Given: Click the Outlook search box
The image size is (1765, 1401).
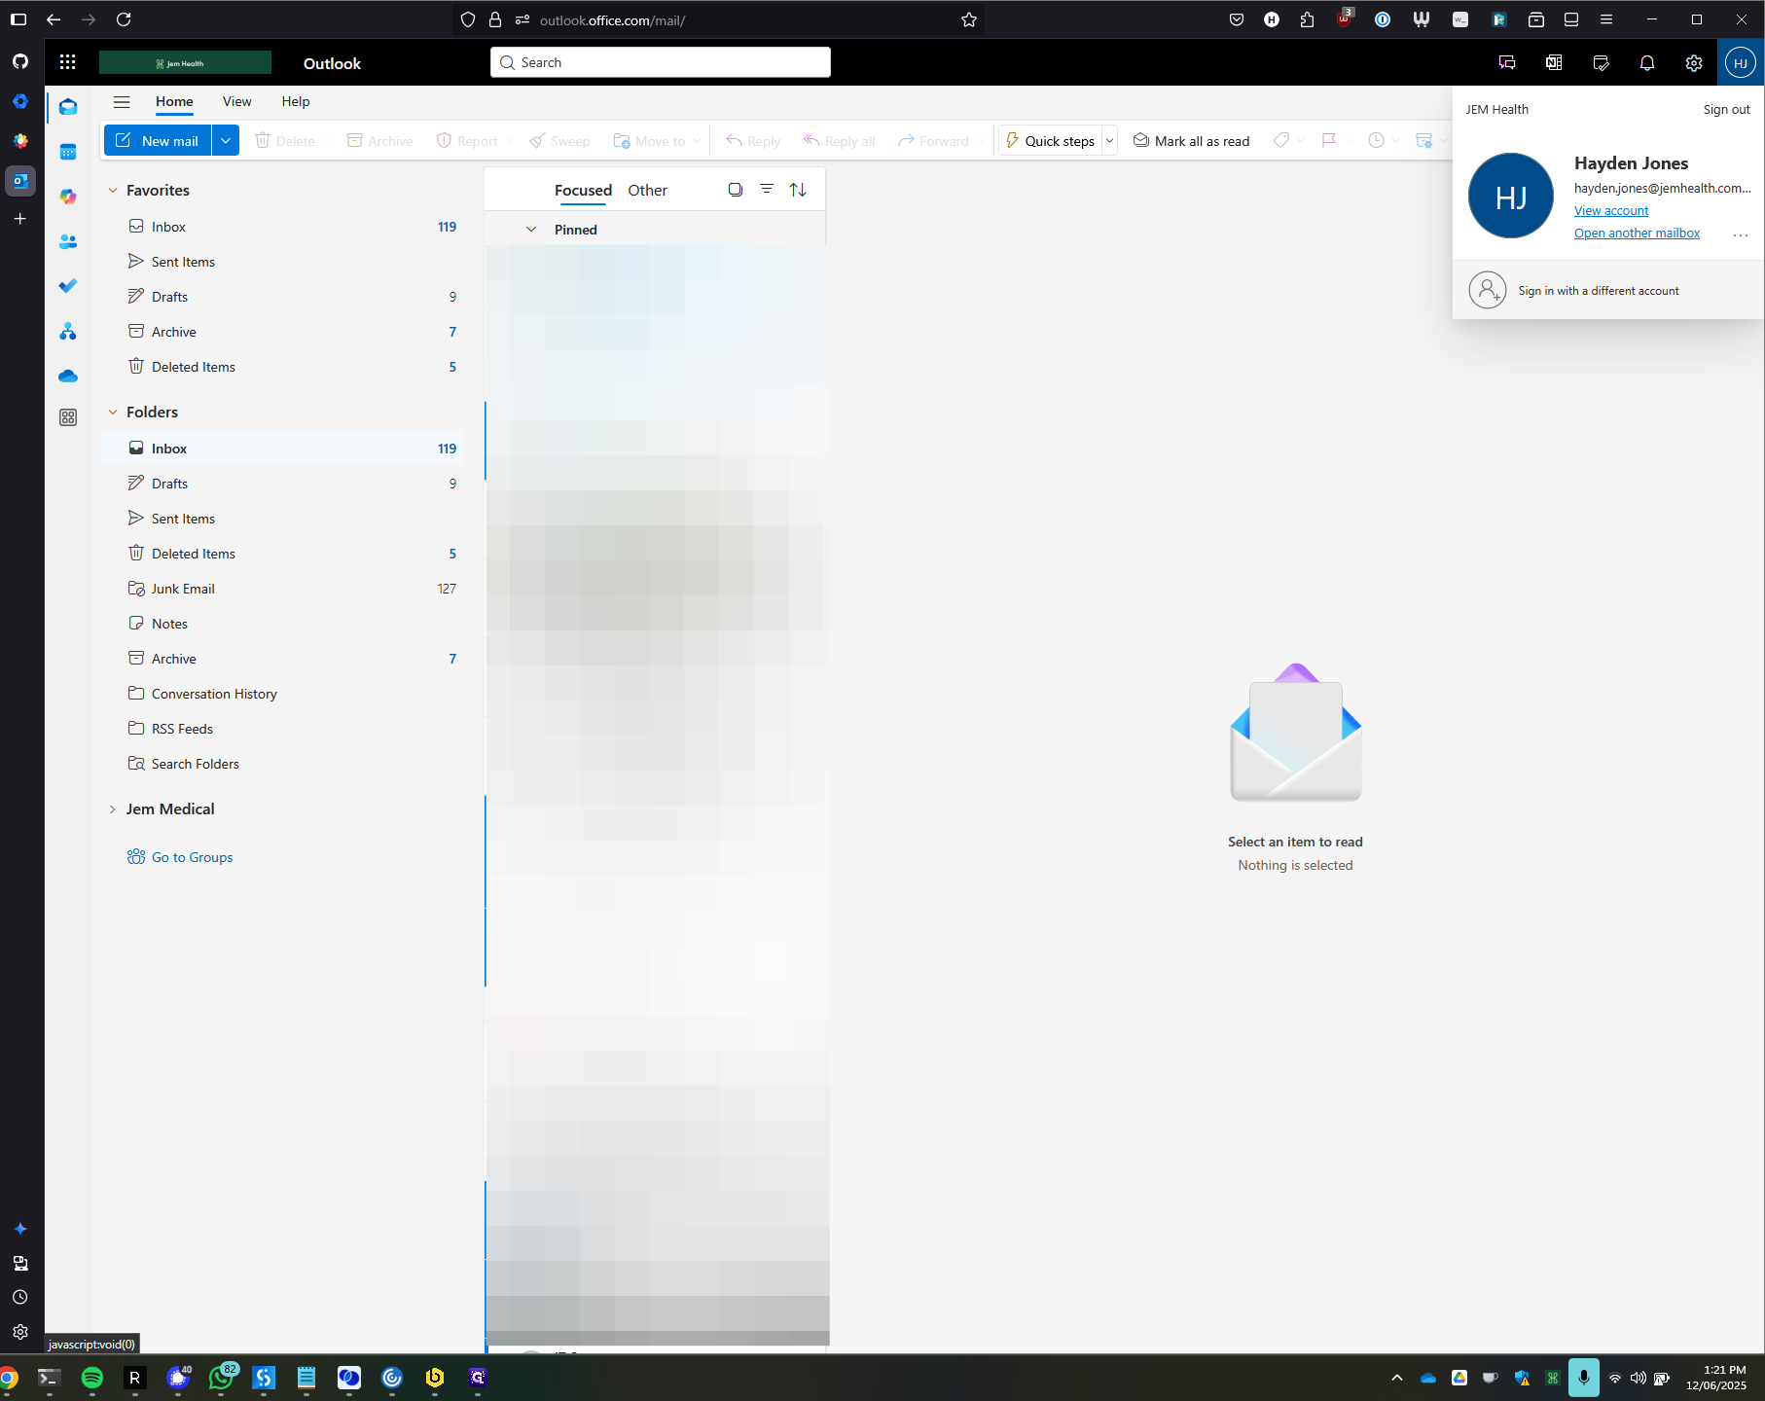Looking at the screenshot, I should (661, 62).
